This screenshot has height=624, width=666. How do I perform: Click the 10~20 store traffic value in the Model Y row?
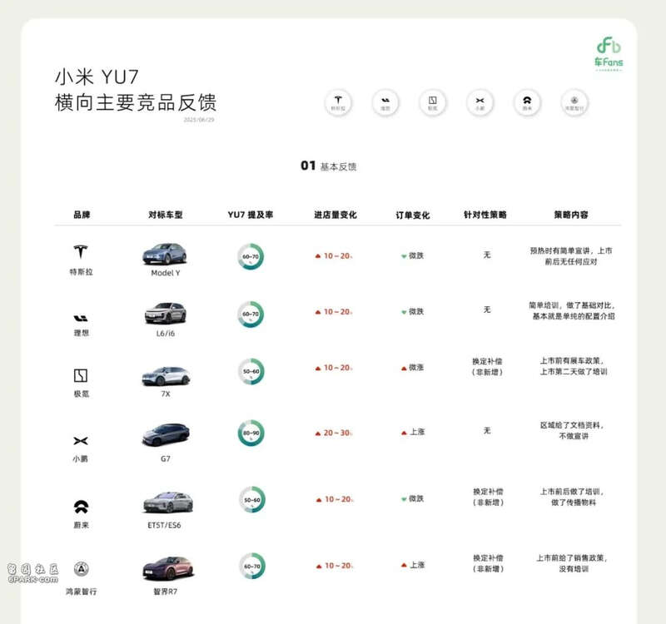coord(334,256)
